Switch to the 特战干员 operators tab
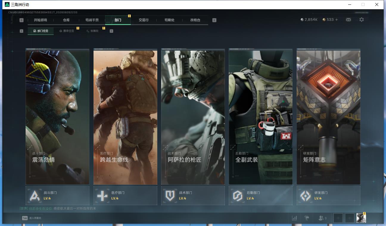 pos(92,20)
